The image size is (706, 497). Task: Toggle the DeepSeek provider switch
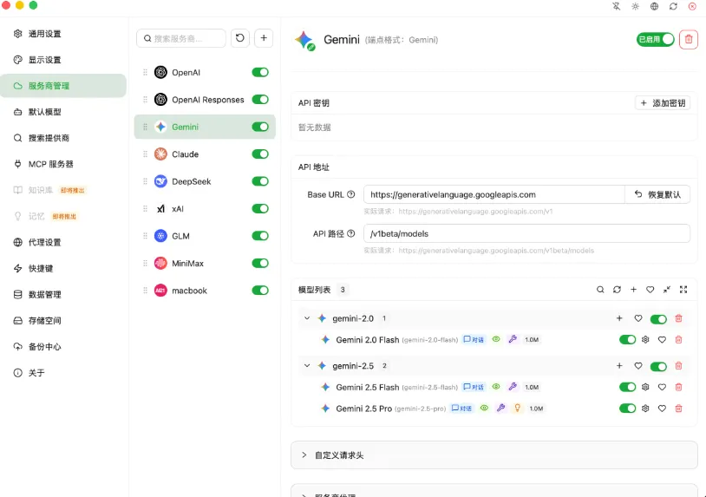click(x=260, y=181)
